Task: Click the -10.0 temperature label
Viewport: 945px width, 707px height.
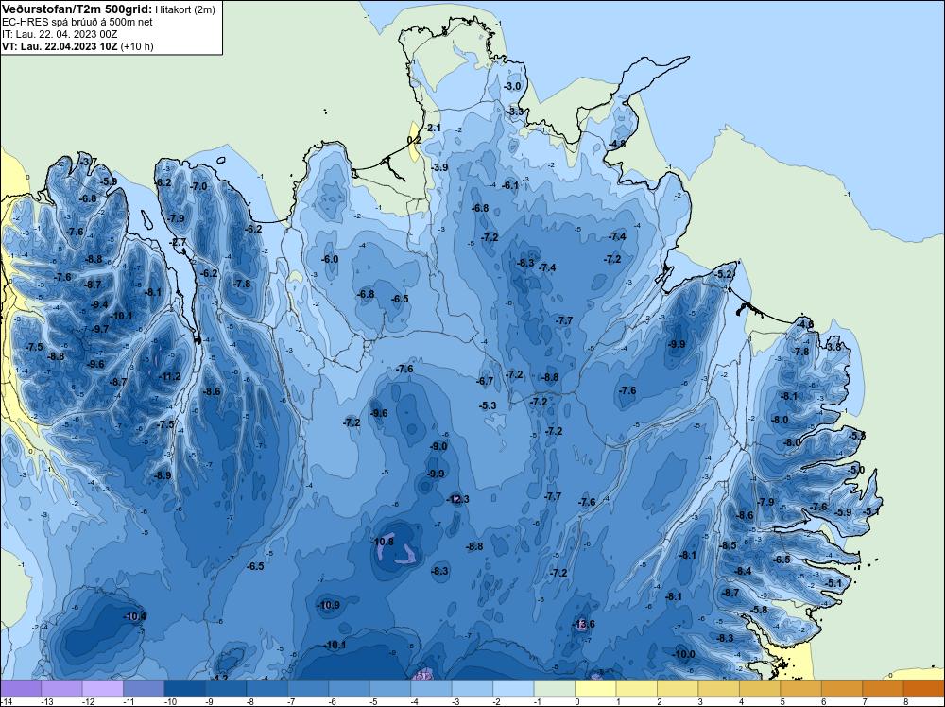Action: point(683,654)
